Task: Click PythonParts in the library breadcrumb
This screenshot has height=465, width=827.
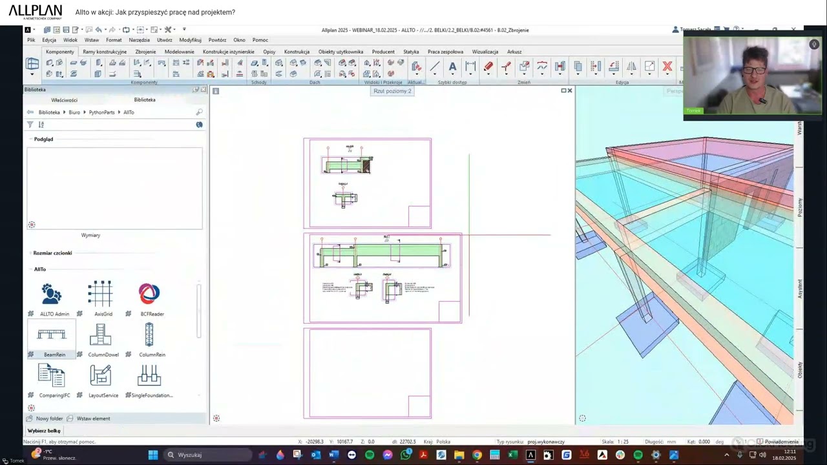Action: pos(101,112)
